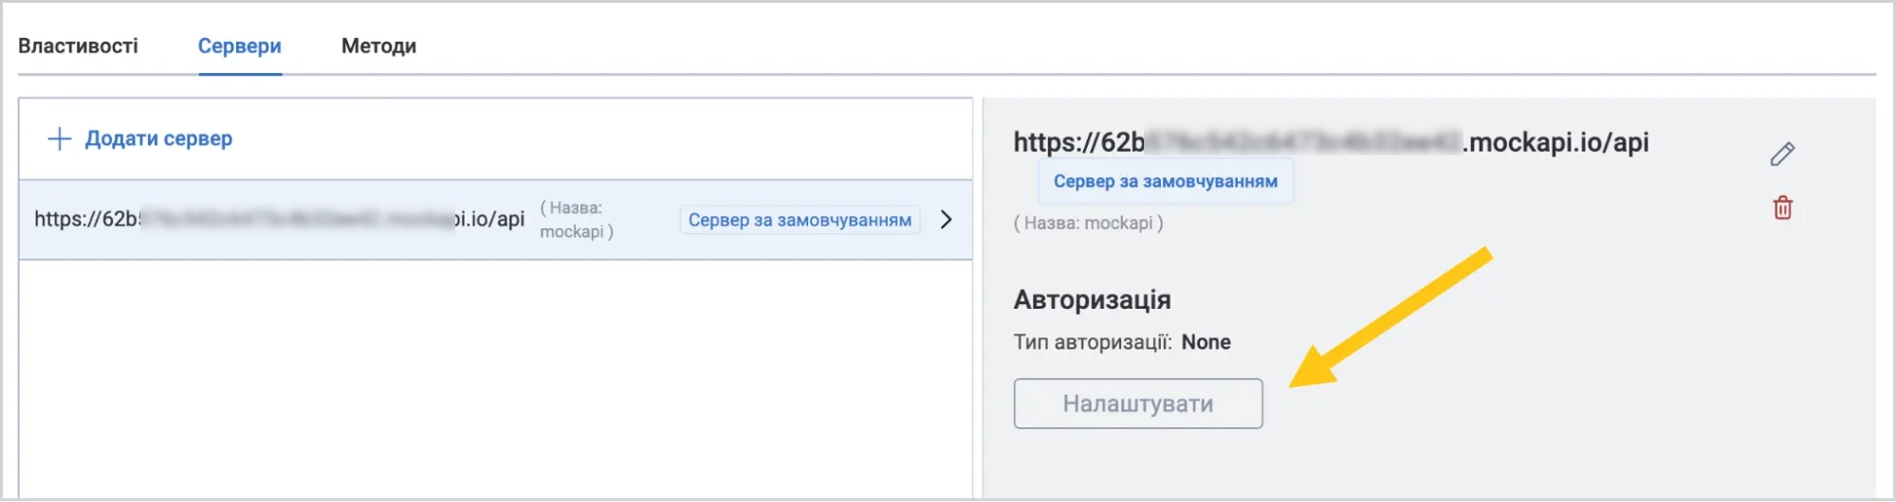This screenshot has width=1896, height=502.
Task: Switch to the Сервери tab
Action: pos(240,45)
